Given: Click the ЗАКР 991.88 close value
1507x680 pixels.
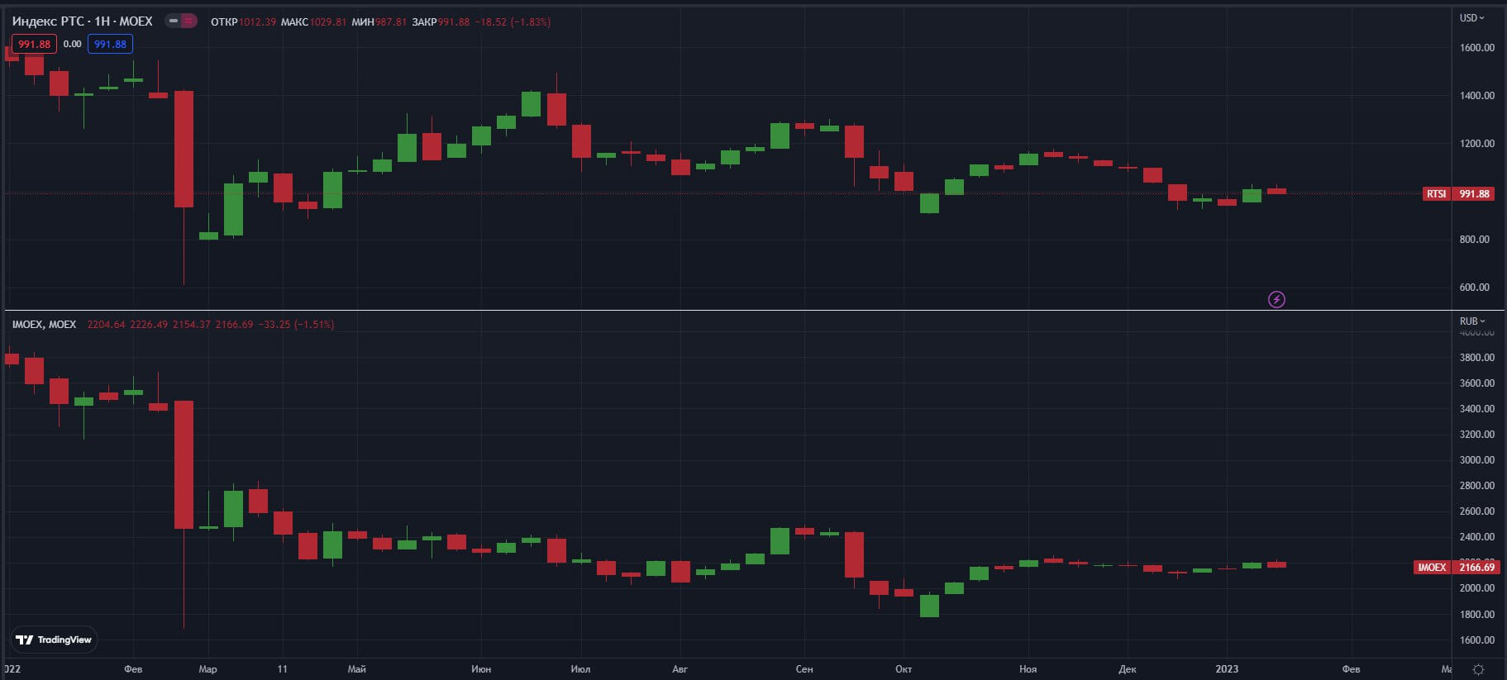Looking at the screenshot, I should click(441, 21).
